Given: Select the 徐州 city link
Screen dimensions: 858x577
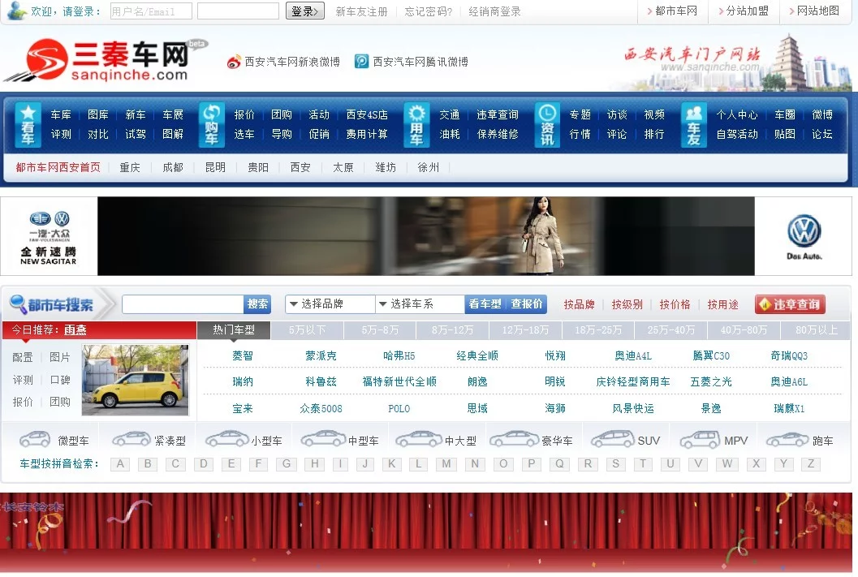Looking at the screenshot, I should (428, 167).
